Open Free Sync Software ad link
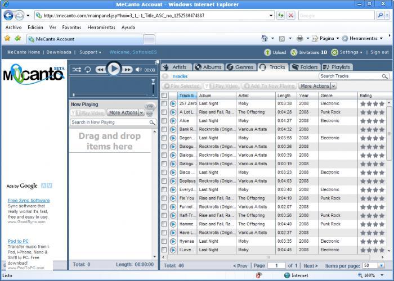Viewport: 394px width, 281px height. click(x=29, y=201)
